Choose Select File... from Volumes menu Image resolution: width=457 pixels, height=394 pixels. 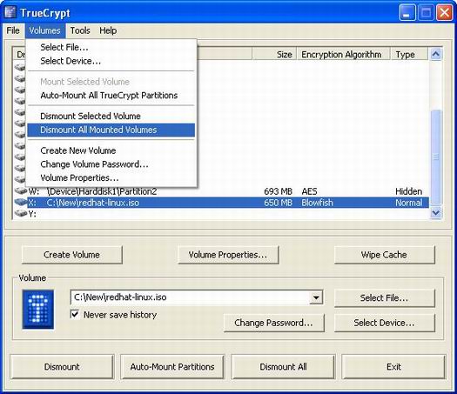click(x=111, y=47)
